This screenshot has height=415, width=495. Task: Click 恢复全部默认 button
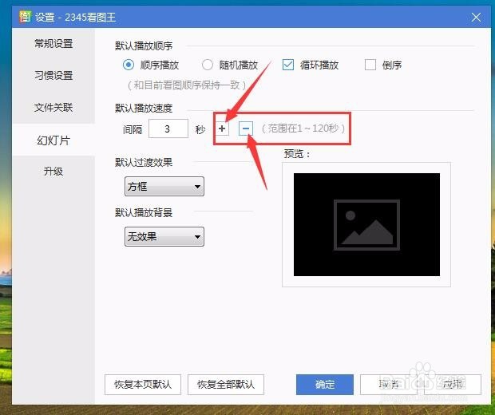226,385
